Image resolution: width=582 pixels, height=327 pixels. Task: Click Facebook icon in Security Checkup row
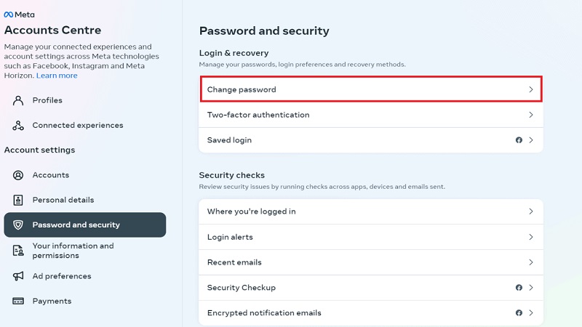[519, 288]
